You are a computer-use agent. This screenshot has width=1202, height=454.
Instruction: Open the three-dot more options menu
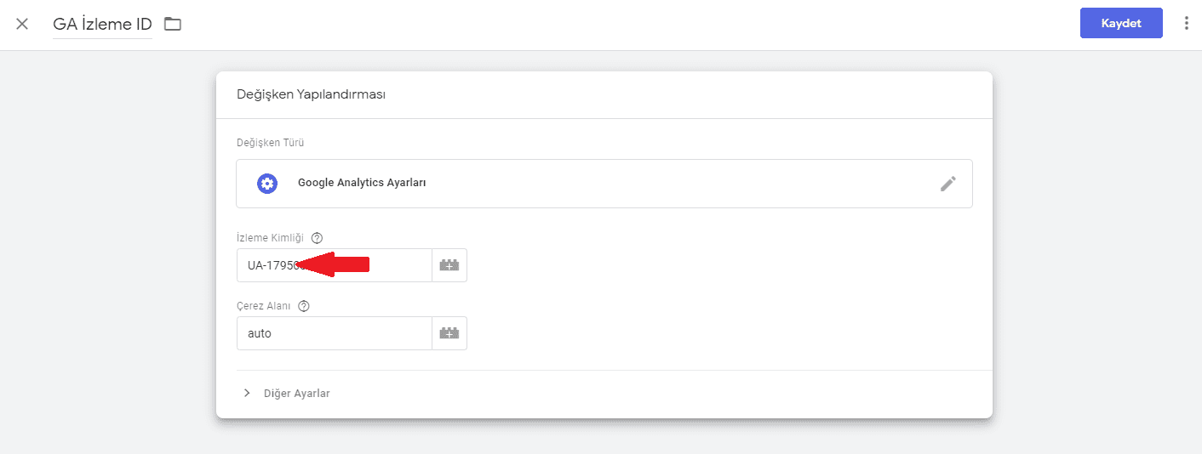tap(1187, 24)
